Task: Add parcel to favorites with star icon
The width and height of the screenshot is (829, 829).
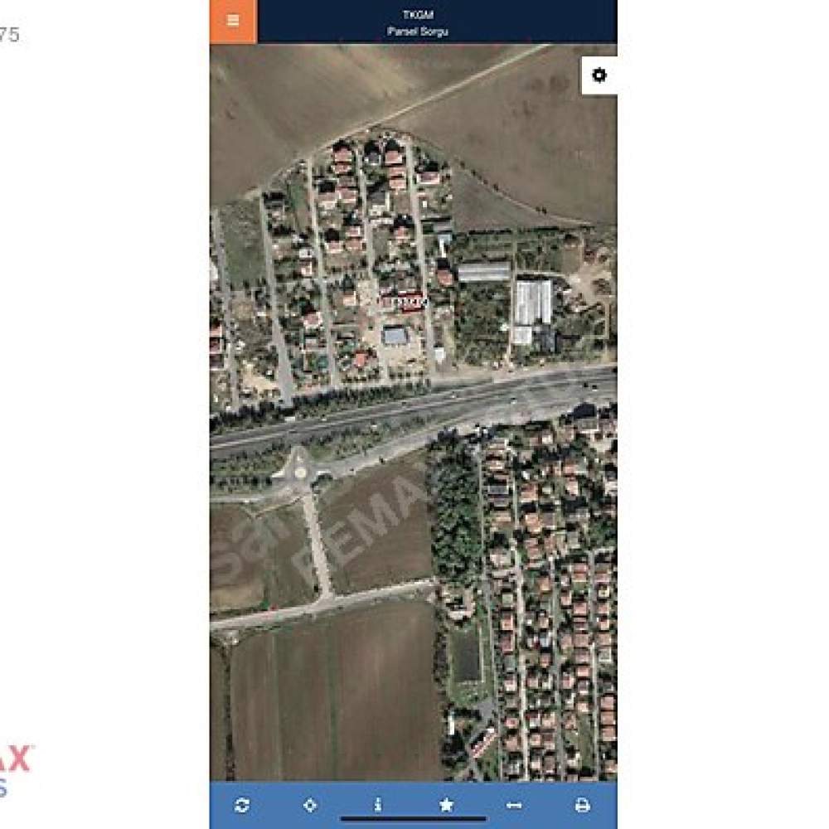Action: click(x=446, y=805)
